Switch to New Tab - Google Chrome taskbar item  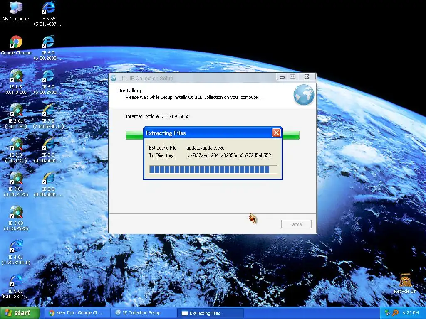(x=77, y=313)
